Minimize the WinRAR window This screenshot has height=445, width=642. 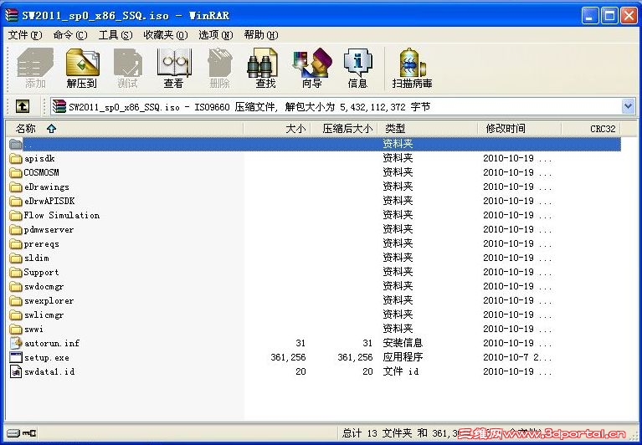click(590, 16)
